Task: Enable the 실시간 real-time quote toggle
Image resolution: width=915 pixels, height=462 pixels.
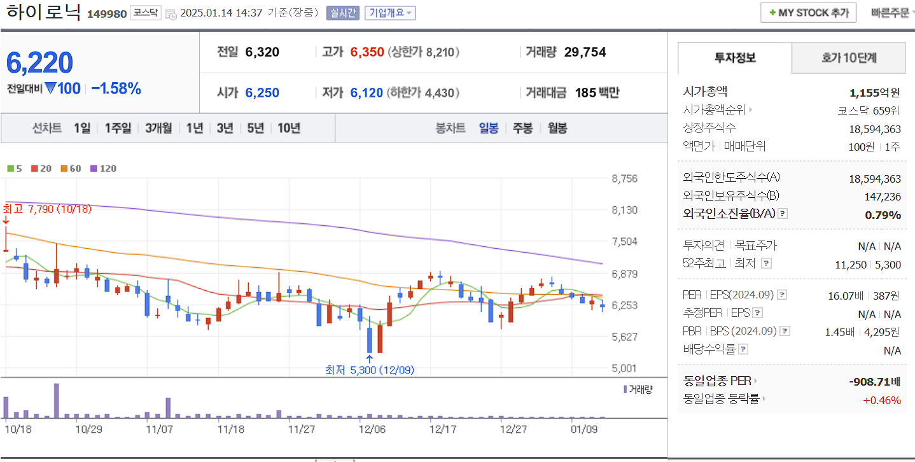Action: [344, 13]
